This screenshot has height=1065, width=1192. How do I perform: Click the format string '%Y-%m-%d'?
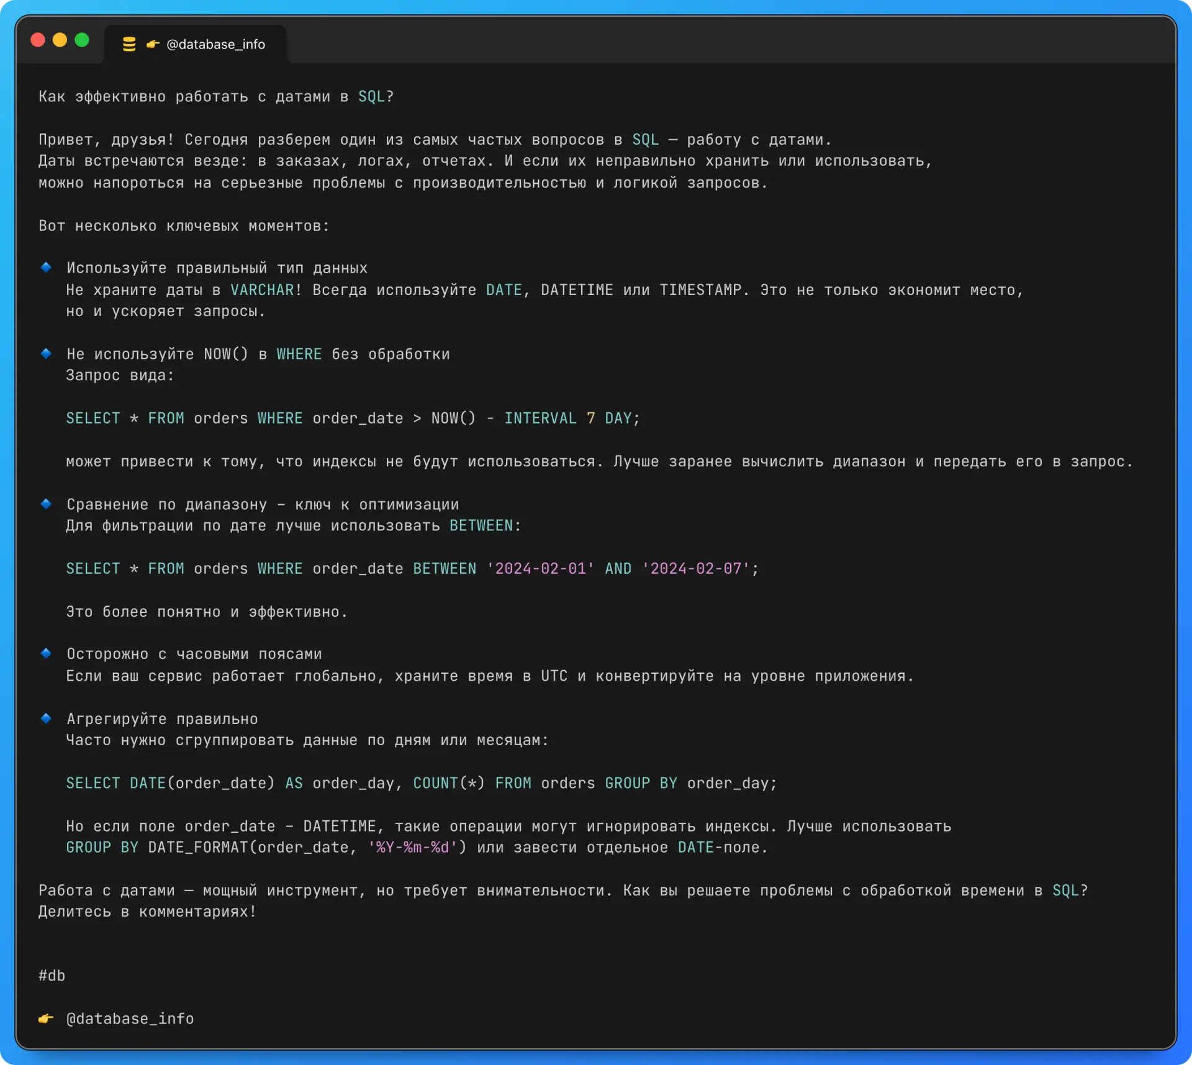[413, 848]
